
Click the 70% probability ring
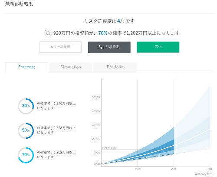[x=26, y=155]
